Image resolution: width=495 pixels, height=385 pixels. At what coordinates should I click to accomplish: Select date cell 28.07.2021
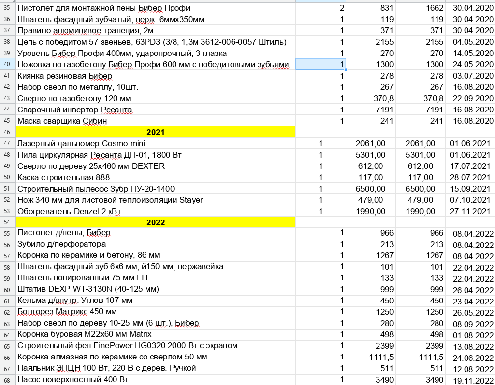470,177
